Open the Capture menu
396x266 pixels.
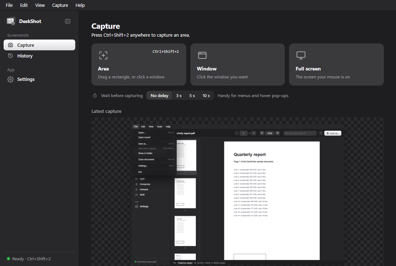tap(60, 5)
